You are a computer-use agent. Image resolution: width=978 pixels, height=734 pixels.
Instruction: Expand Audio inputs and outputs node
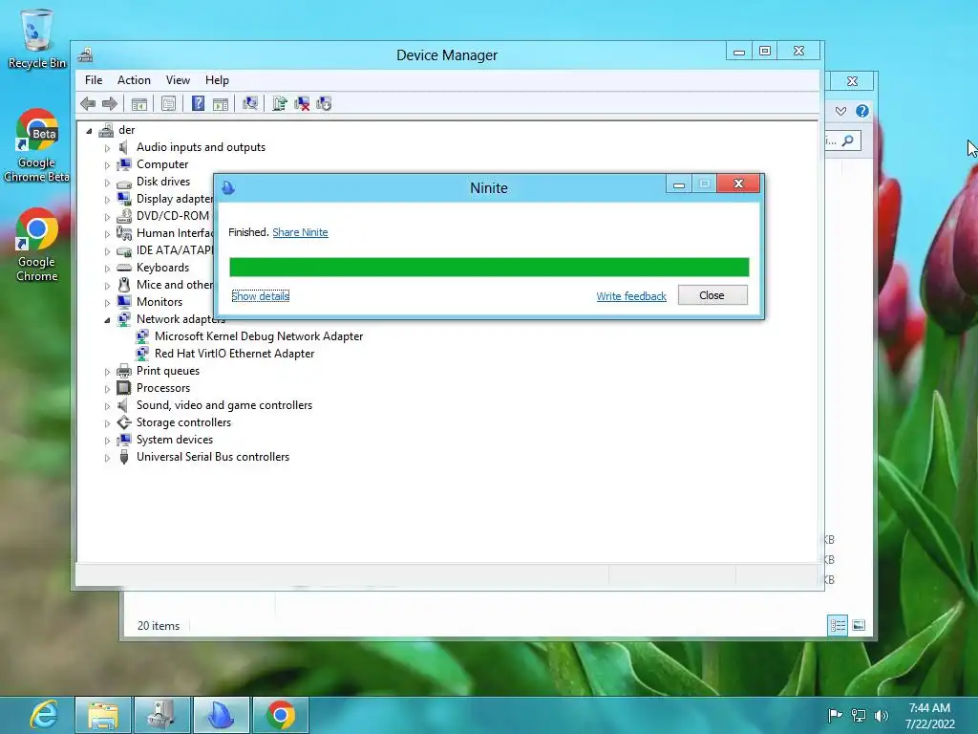(x=107, y=148)
